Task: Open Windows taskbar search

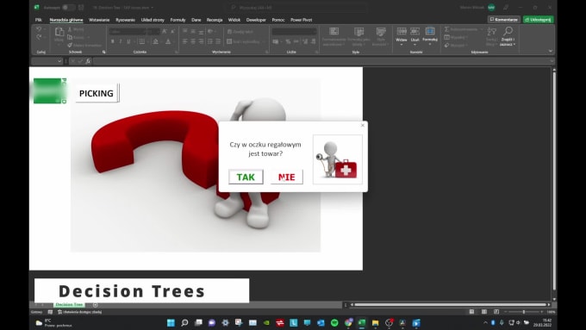Action: pyautogui.click(x=184, y=322)
